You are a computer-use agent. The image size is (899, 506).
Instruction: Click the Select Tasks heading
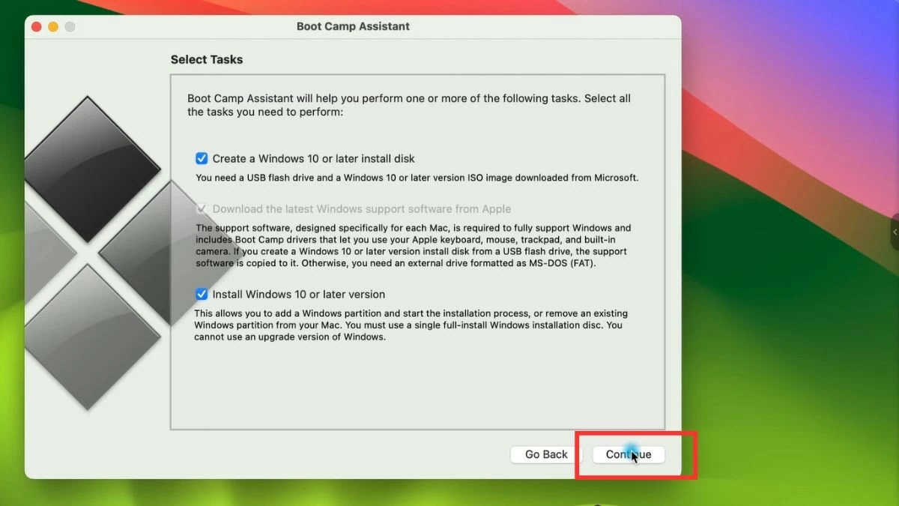pyautogui.click(x=207, y=59)
